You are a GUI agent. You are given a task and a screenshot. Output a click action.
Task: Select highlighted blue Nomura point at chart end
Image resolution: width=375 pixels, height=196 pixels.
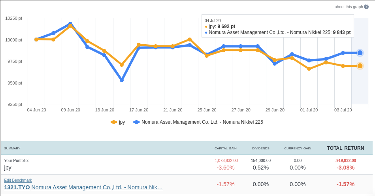click(x=360, y=53)
